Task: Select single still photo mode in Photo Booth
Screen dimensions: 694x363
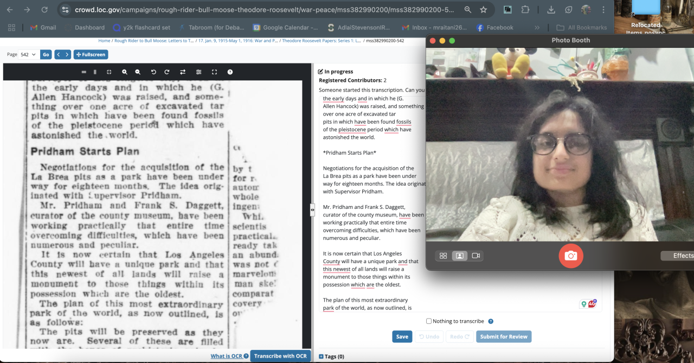Action: click(460, 256)
